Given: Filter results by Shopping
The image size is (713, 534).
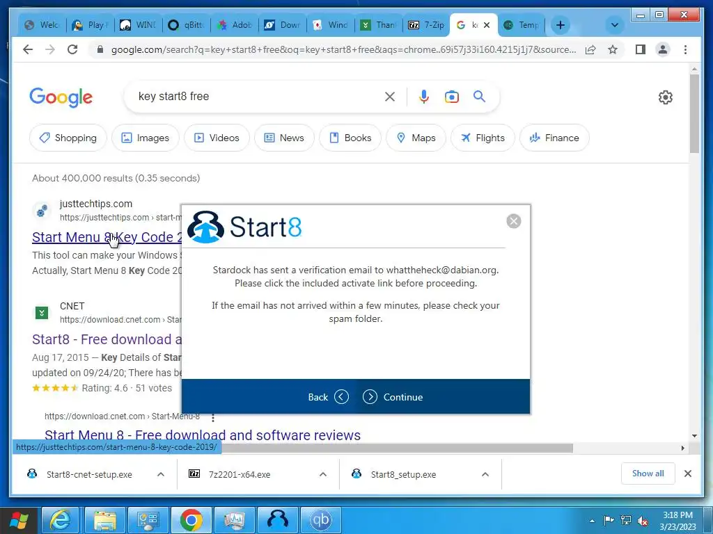Looking at the screenshot, I should coord(68,138).
